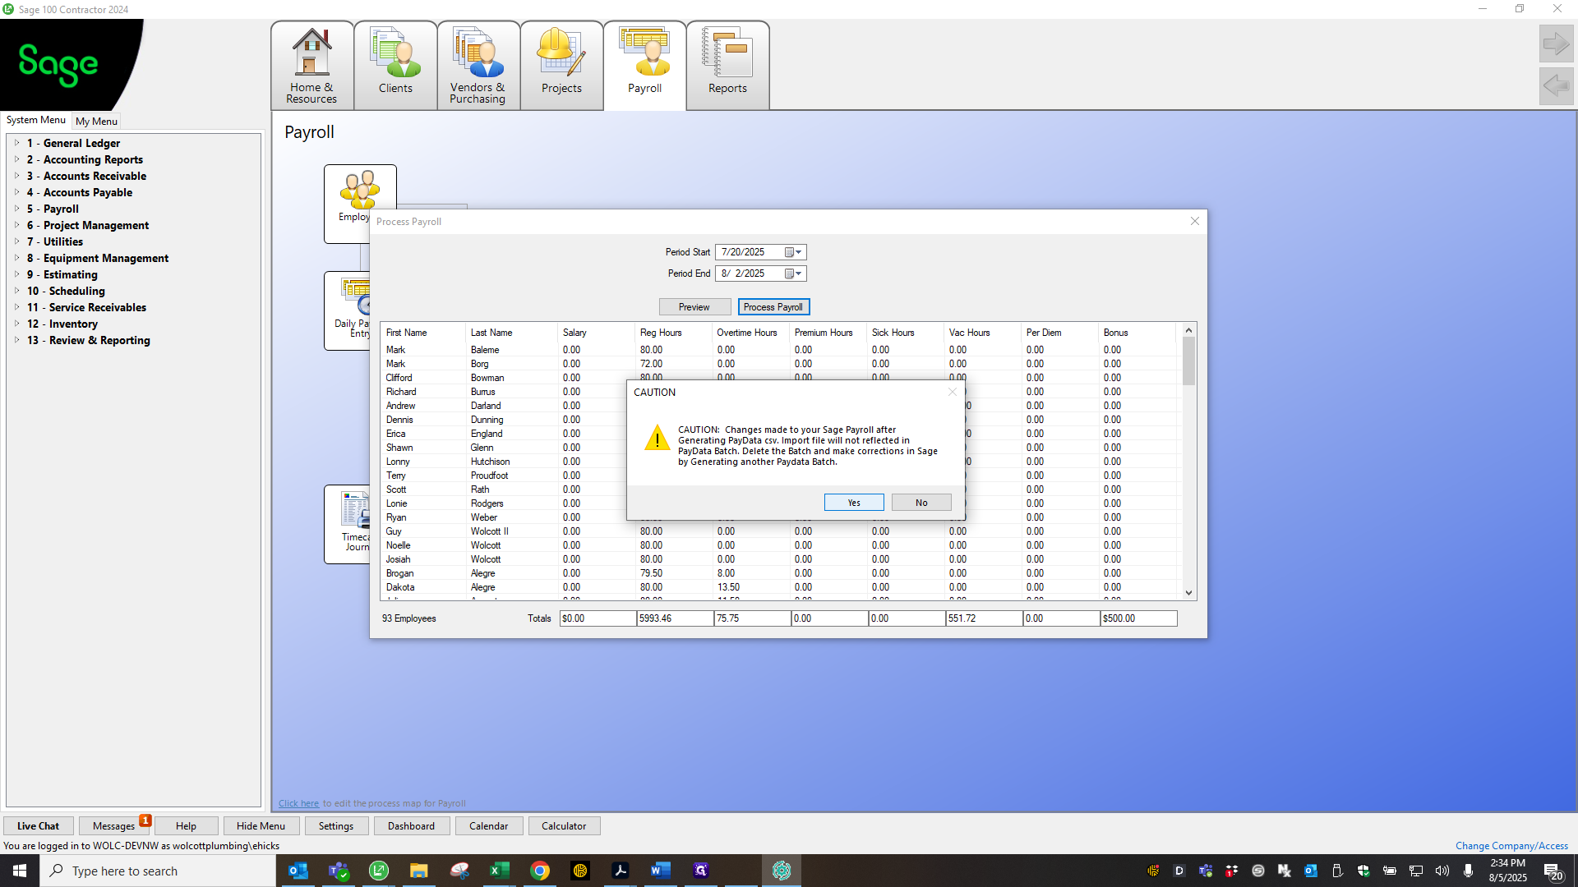The height and width of the screenshot is (887, 1578).
Task: Click the Hide Menu button
Action: pyautogui.click(x=261, y=826)
